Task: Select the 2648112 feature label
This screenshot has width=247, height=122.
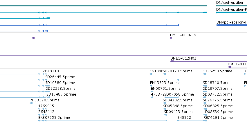Action: point(46,112)
